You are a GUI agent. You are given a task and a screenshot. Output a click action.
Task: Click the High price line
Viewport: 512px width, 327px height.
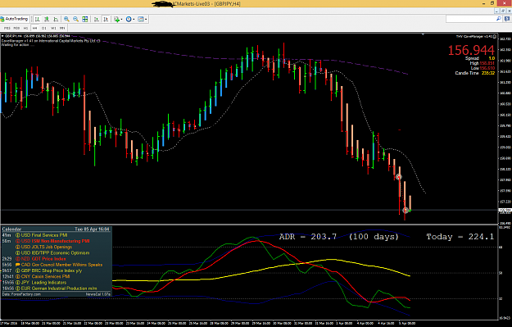pos(483,63)
